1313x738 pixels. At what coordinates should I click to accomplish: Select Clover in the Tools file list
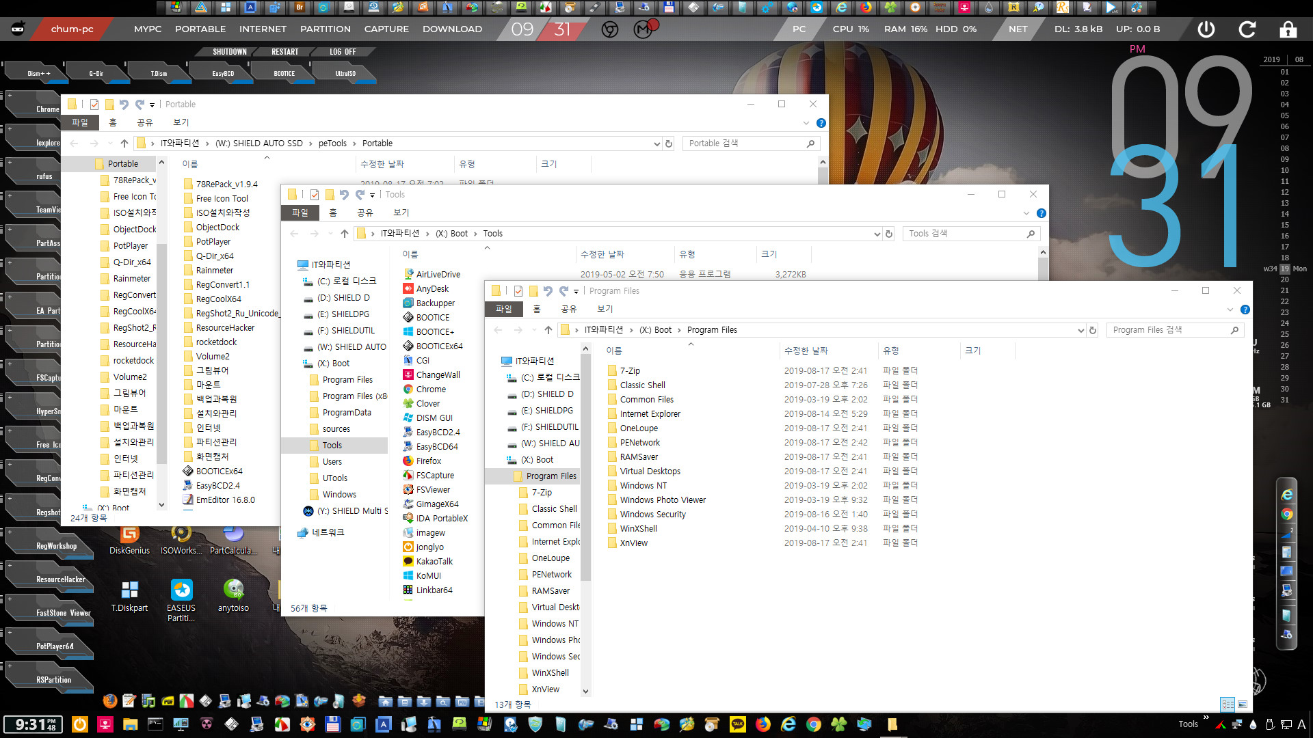point(421,403)
